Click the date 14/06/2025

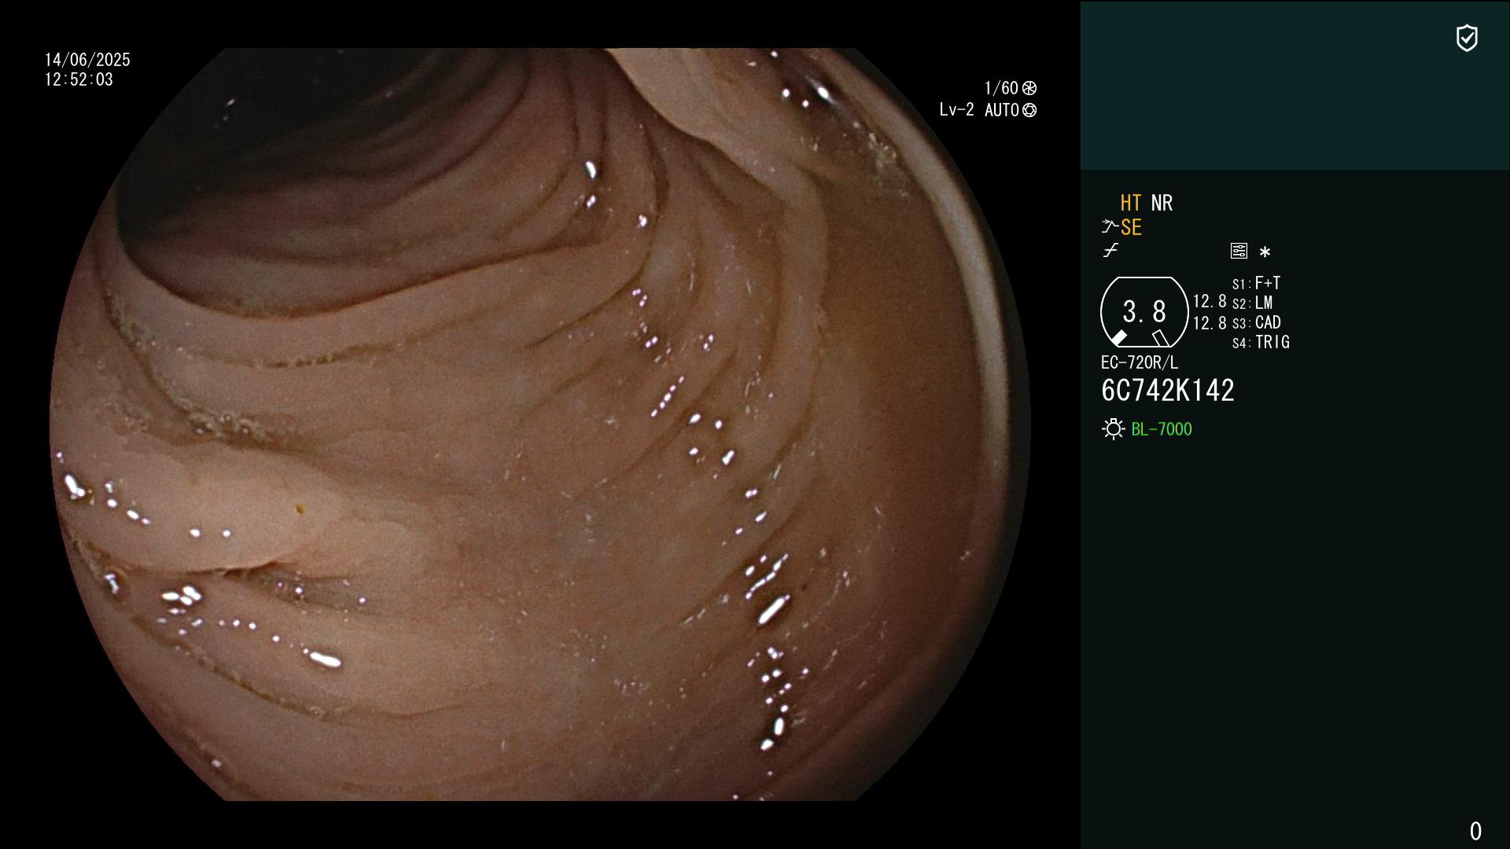click(x=87, y=60)
